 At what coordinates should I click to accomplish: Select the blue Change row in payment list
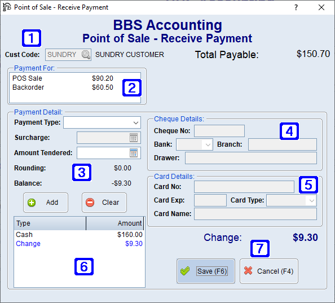pyautogui.click(x=80, y=244)
